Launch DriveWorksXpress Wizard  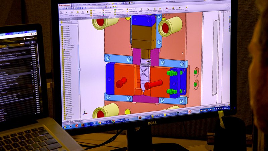tap(167, 10)
